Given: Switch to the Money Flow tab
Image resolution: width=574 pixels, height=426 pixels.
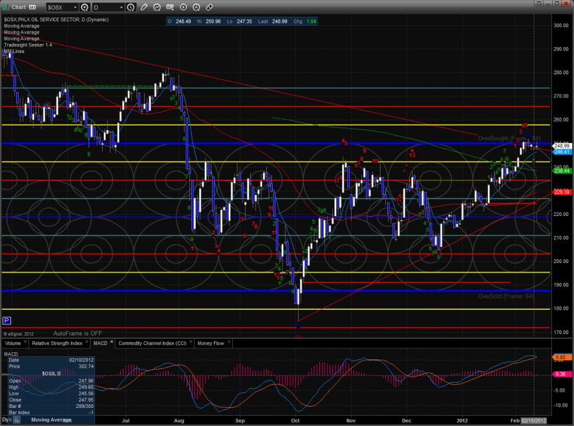Looking at the screenshot, I should click(211, 343).
